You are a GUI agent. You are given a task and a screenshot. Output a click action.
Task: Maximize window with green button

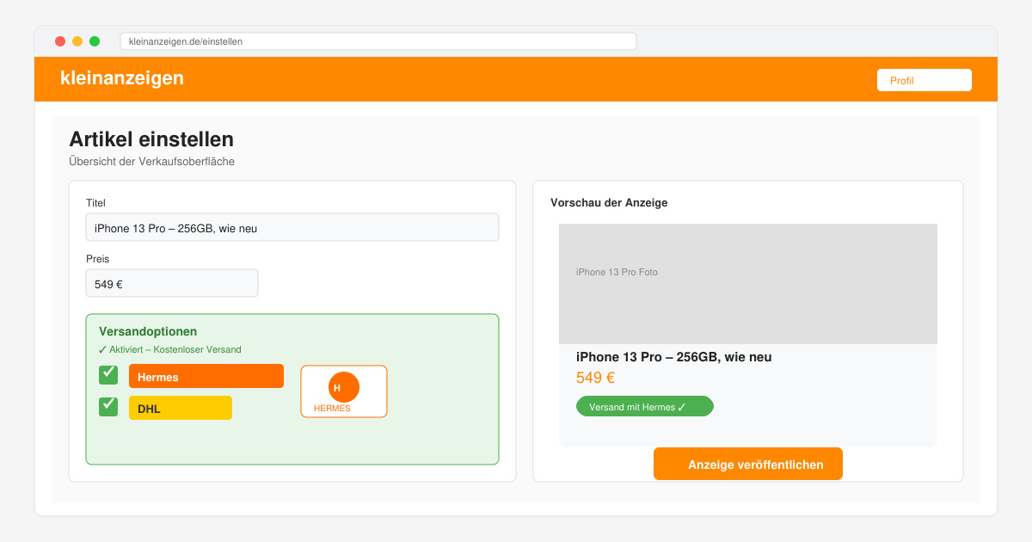[x=95, y=41]
